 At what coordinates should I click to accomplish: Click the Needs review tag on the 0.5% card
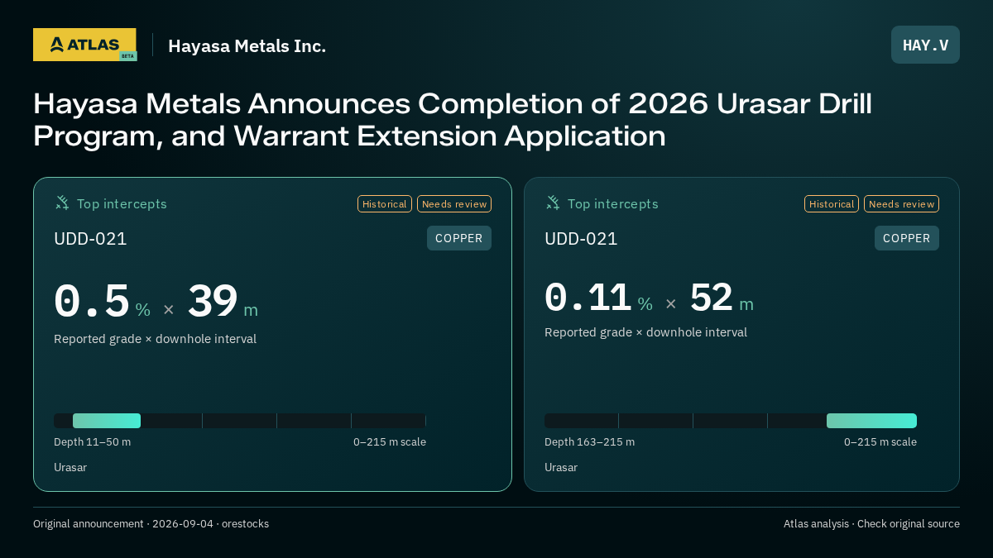coord(454,204)
